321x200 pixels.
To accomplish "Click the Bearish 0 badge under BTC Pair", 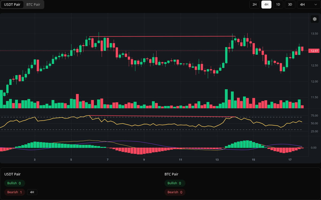I will pyautogui.click(x=175, y=192).
